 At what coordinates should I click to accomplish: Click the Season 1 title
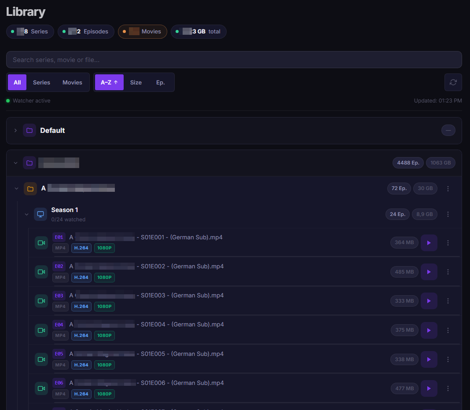(64, 210)
